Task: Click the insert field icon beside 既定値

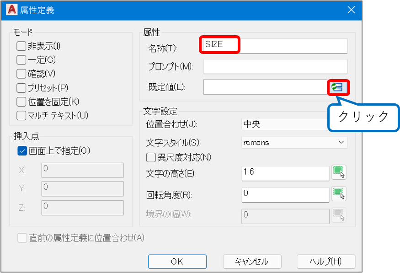Action: click(338, 87)
